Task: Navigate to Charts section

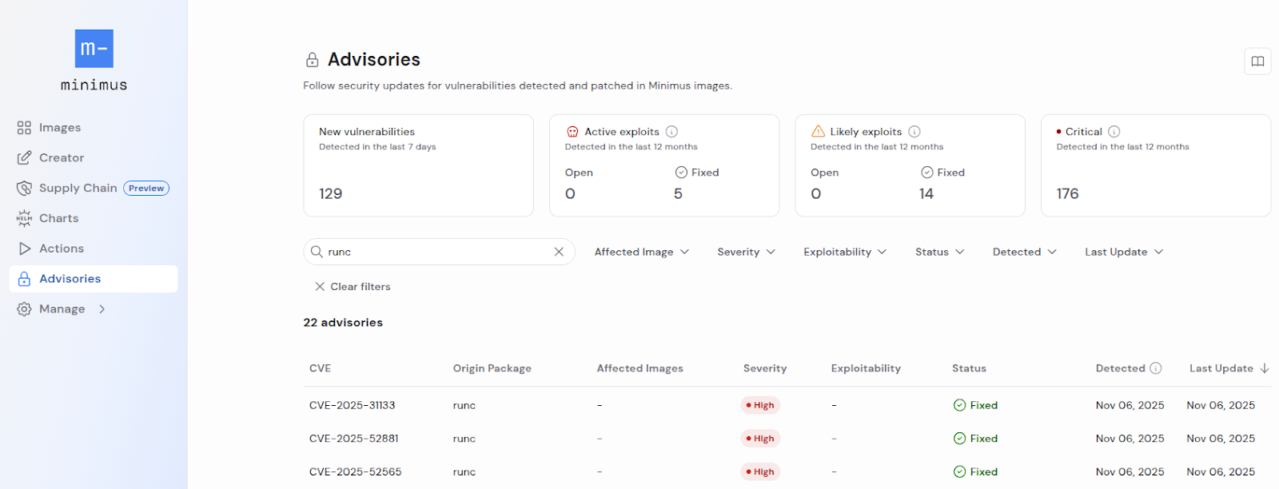Action: click(x=58, y=218)
